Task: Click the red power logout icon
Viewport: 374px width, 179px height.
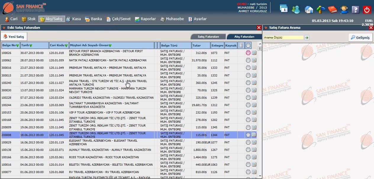Action: click(367, 9)
